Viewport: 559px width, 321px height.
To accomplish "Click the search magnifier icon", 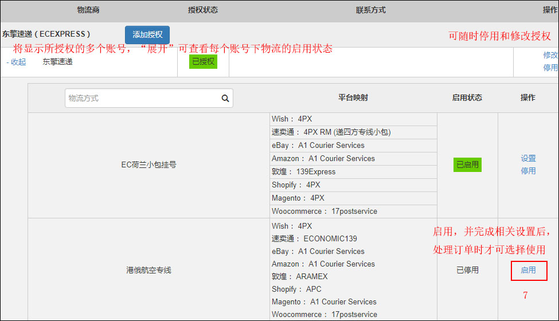I will pos(225,99).
